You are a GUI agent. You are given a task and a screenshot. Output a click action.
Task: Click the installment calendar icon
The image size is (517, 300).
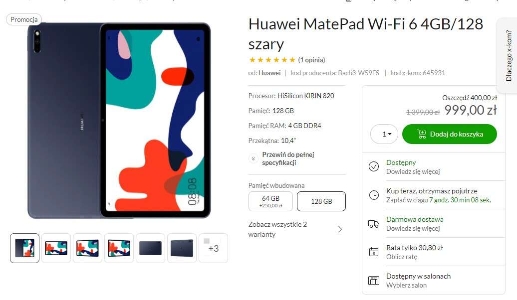374,252
